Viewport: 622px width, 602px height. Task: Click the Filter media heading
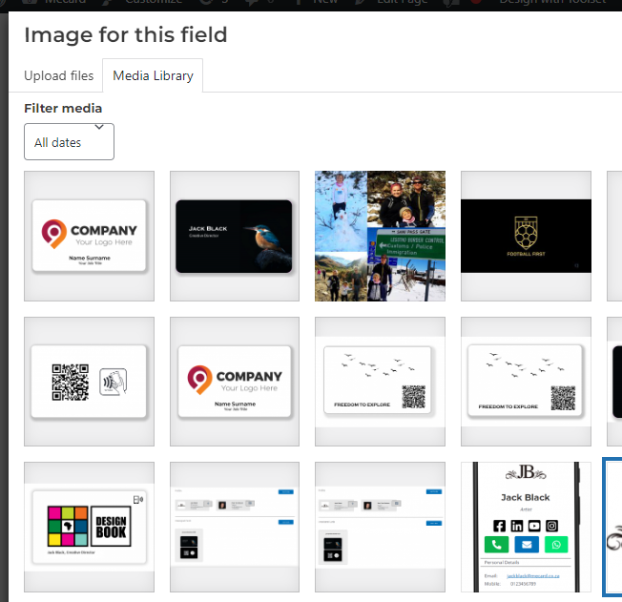click(x=63, y=109)
